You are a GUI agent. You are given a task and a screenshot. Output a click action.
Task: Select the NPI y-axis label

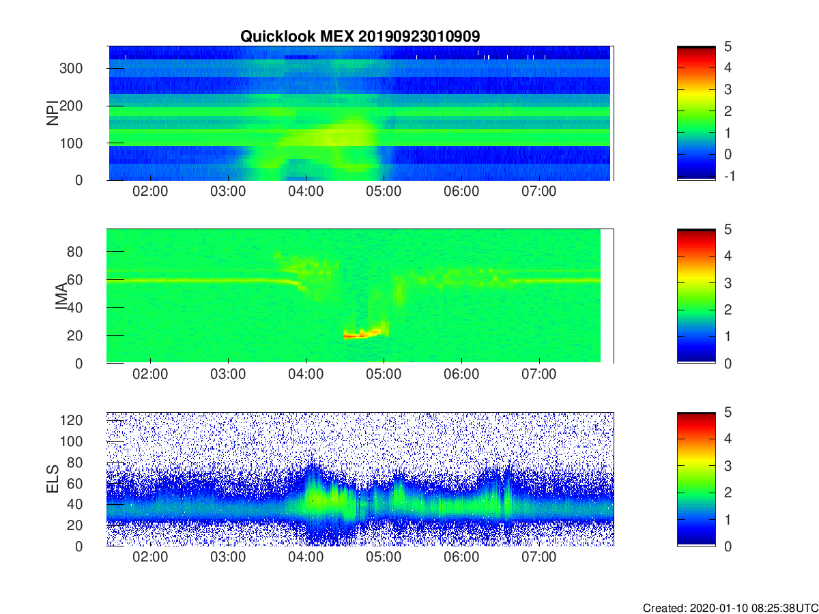click(53, 113)
